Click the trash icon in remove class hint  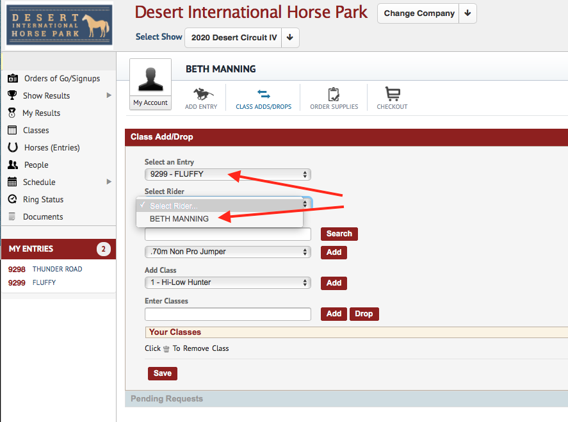pos(166,349)
